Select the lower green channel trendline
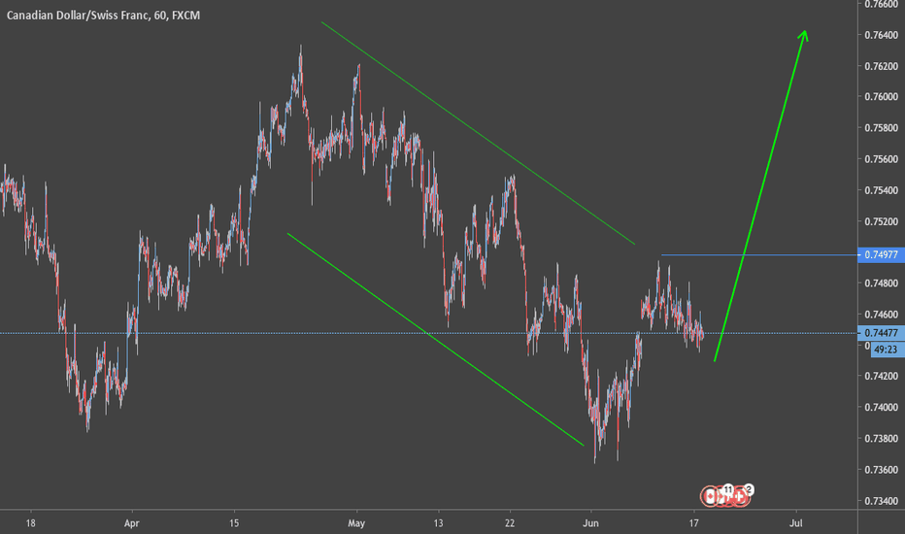 pyautogui.click(x=435, y=339)
